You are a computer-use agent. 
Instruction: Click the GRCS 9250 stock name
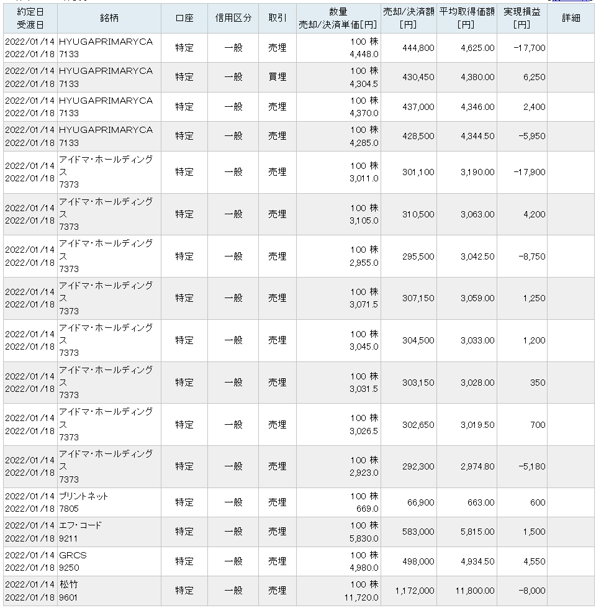coord(73,561)
